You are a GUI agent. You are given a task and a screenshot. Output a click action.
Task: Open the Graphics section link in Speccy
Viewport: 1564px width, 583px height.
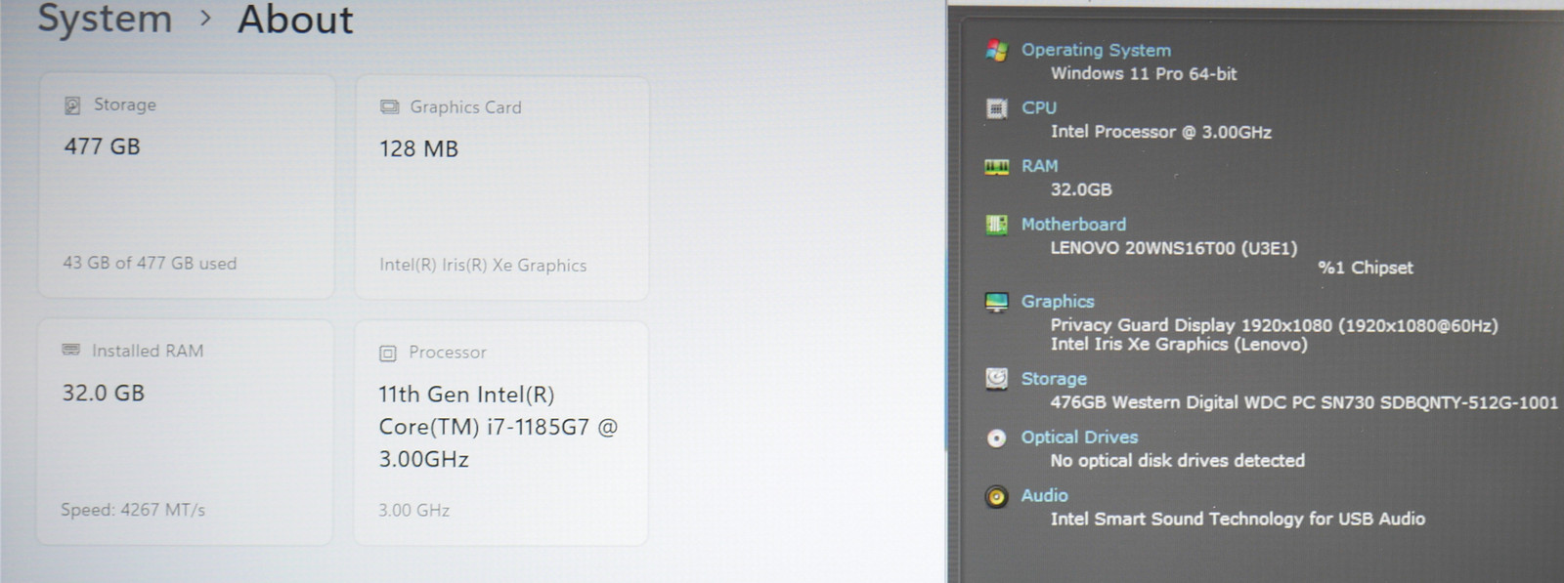[1058, 302]
